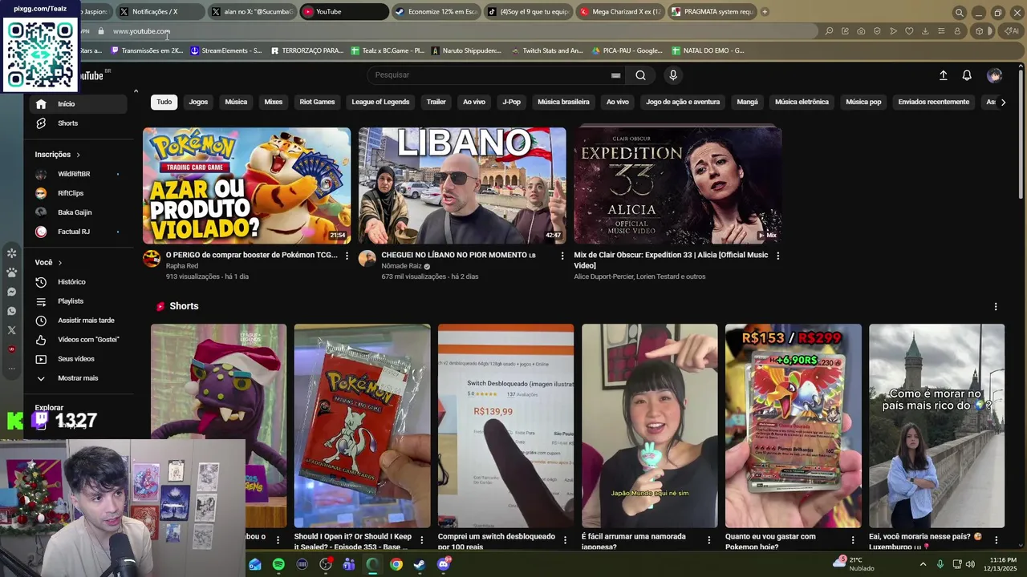
Task: Switch to the Mega Charizard X ex tab
Action: tap(619, 12)
